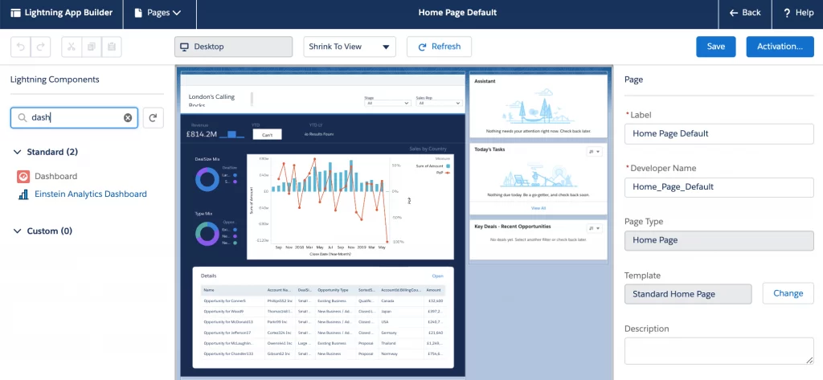
Task: Click the Paste clipboard icon
Action: point(111,47)
